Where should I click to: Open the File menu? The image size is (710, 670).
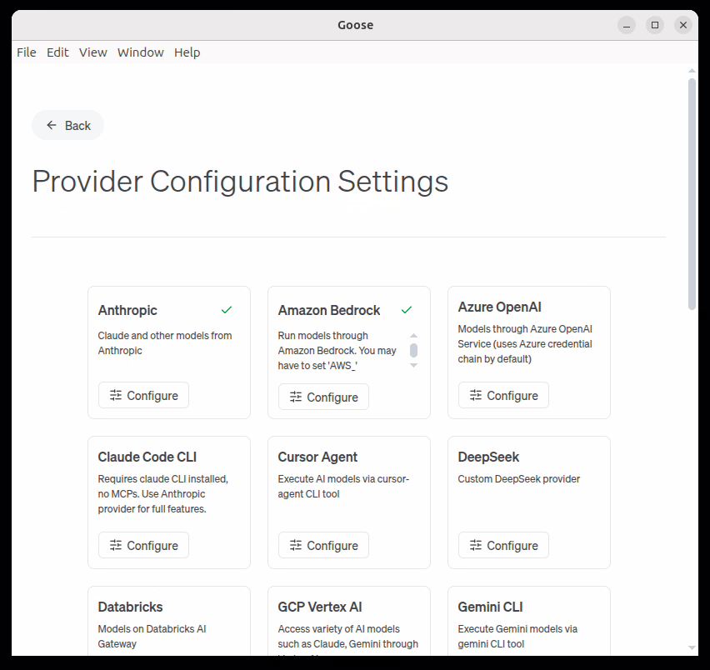(27, 52)
